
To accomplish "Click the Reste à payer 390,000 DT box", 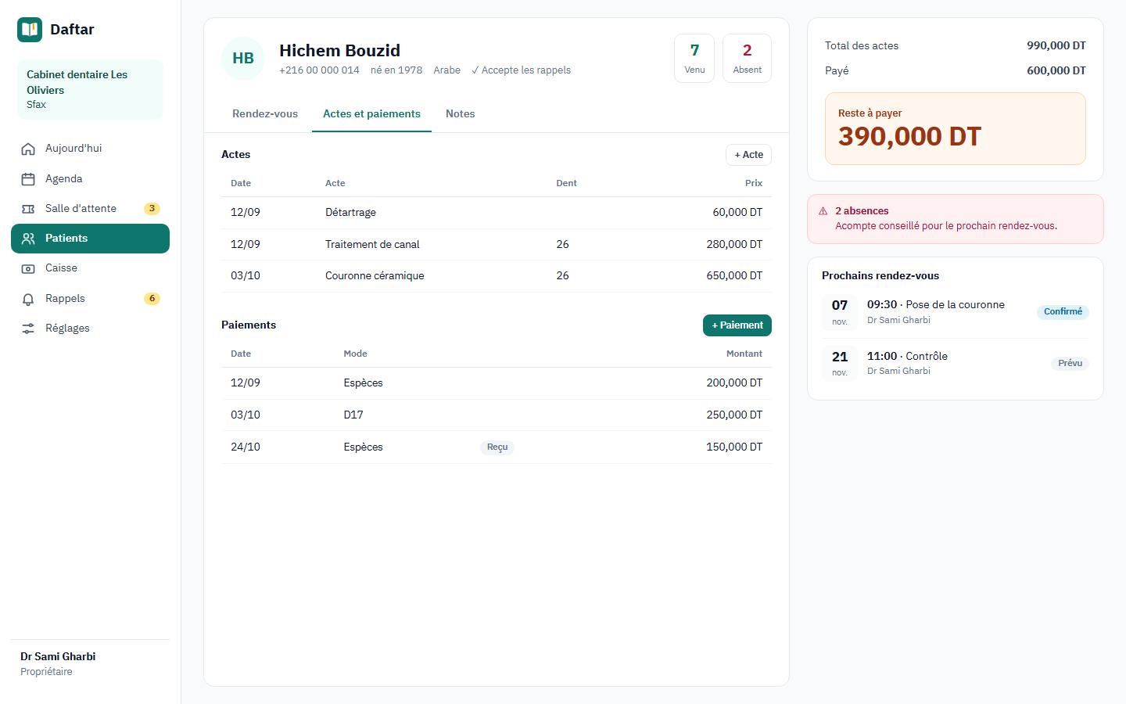I will click(x=956, y=129).
